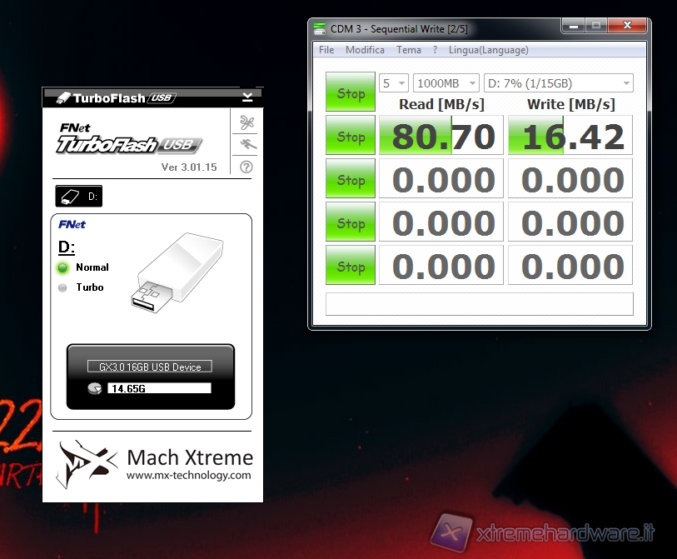Enable Turbo mode radio button
This screenshot has width=677, height=559.
62,287
